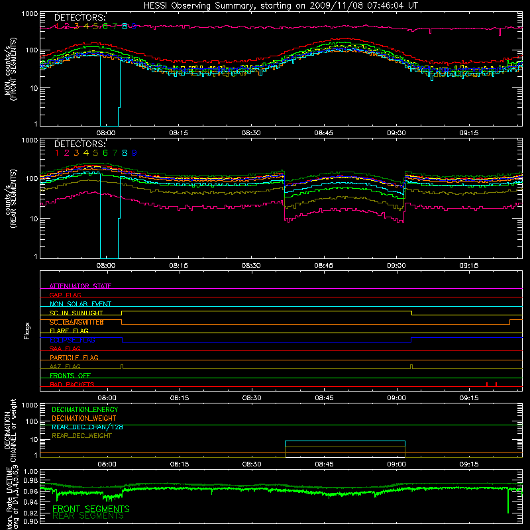
Task: Click the 09:15 tick label under the decimation panel
Action: click(469, 464)
